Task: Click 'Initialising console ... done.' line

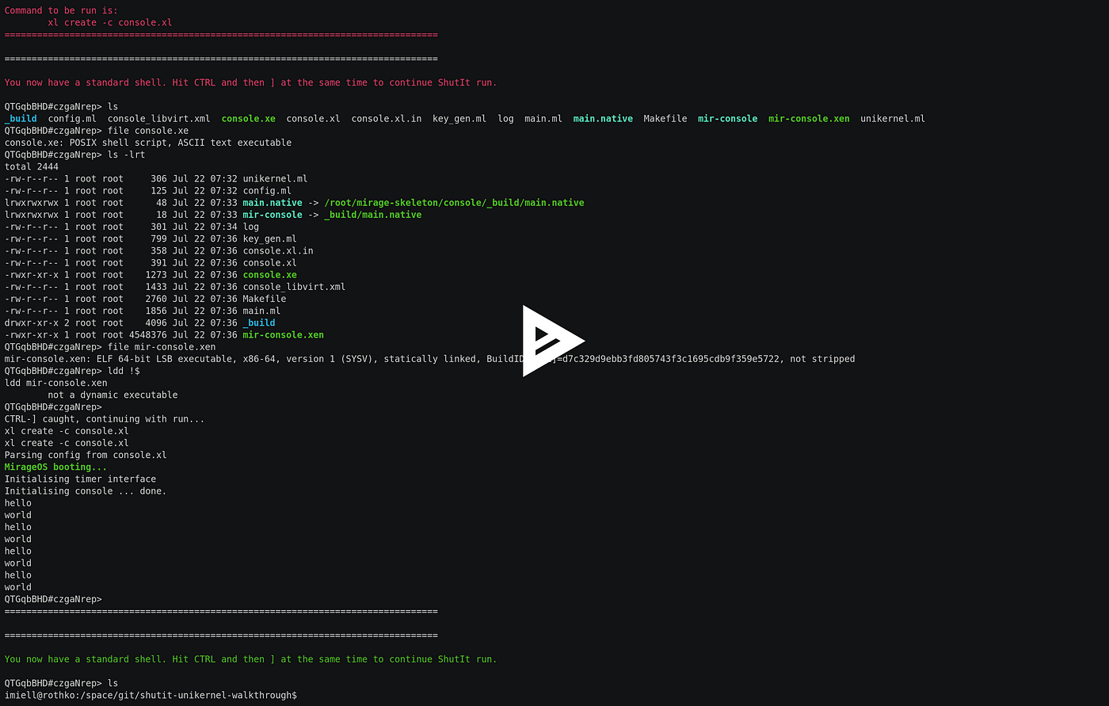Action: (86, 491)
